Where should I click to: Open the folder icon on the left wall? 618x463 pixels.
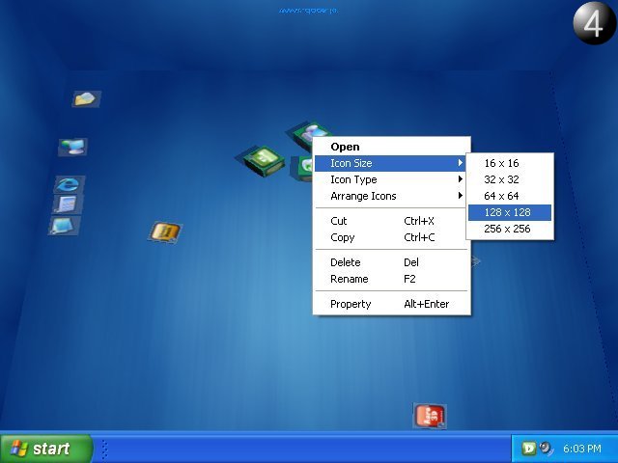coord(86,98)
